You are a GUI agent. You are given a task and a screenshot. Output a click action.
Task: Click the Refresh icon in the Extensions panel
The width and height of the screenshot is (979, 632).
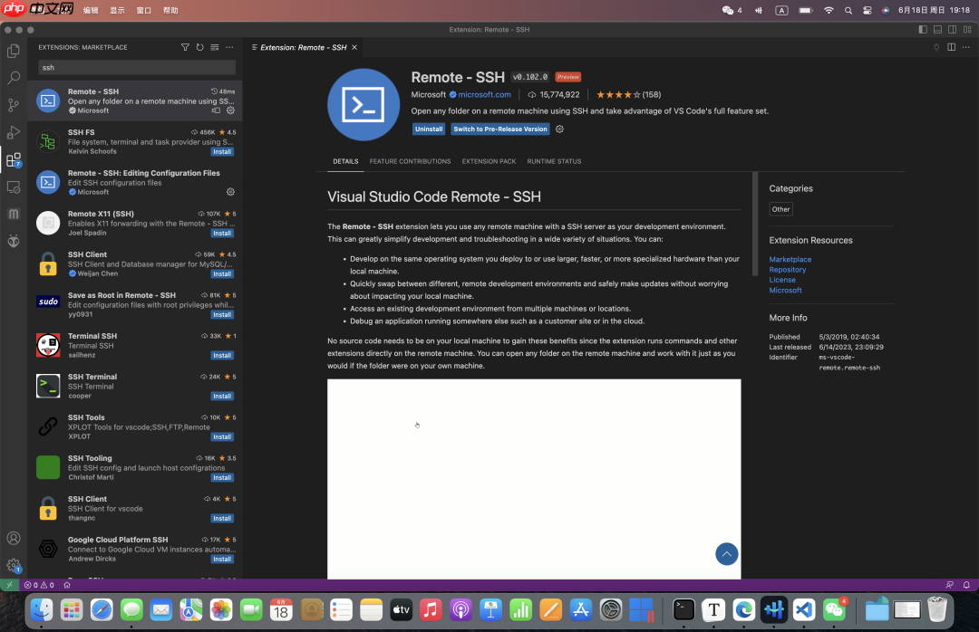(199, 47)
